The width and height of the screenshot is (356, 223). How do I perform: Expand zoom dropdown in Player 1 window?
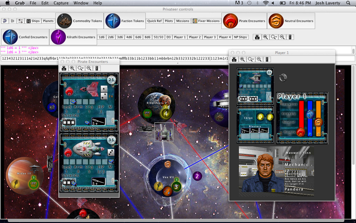click(251, 60)
